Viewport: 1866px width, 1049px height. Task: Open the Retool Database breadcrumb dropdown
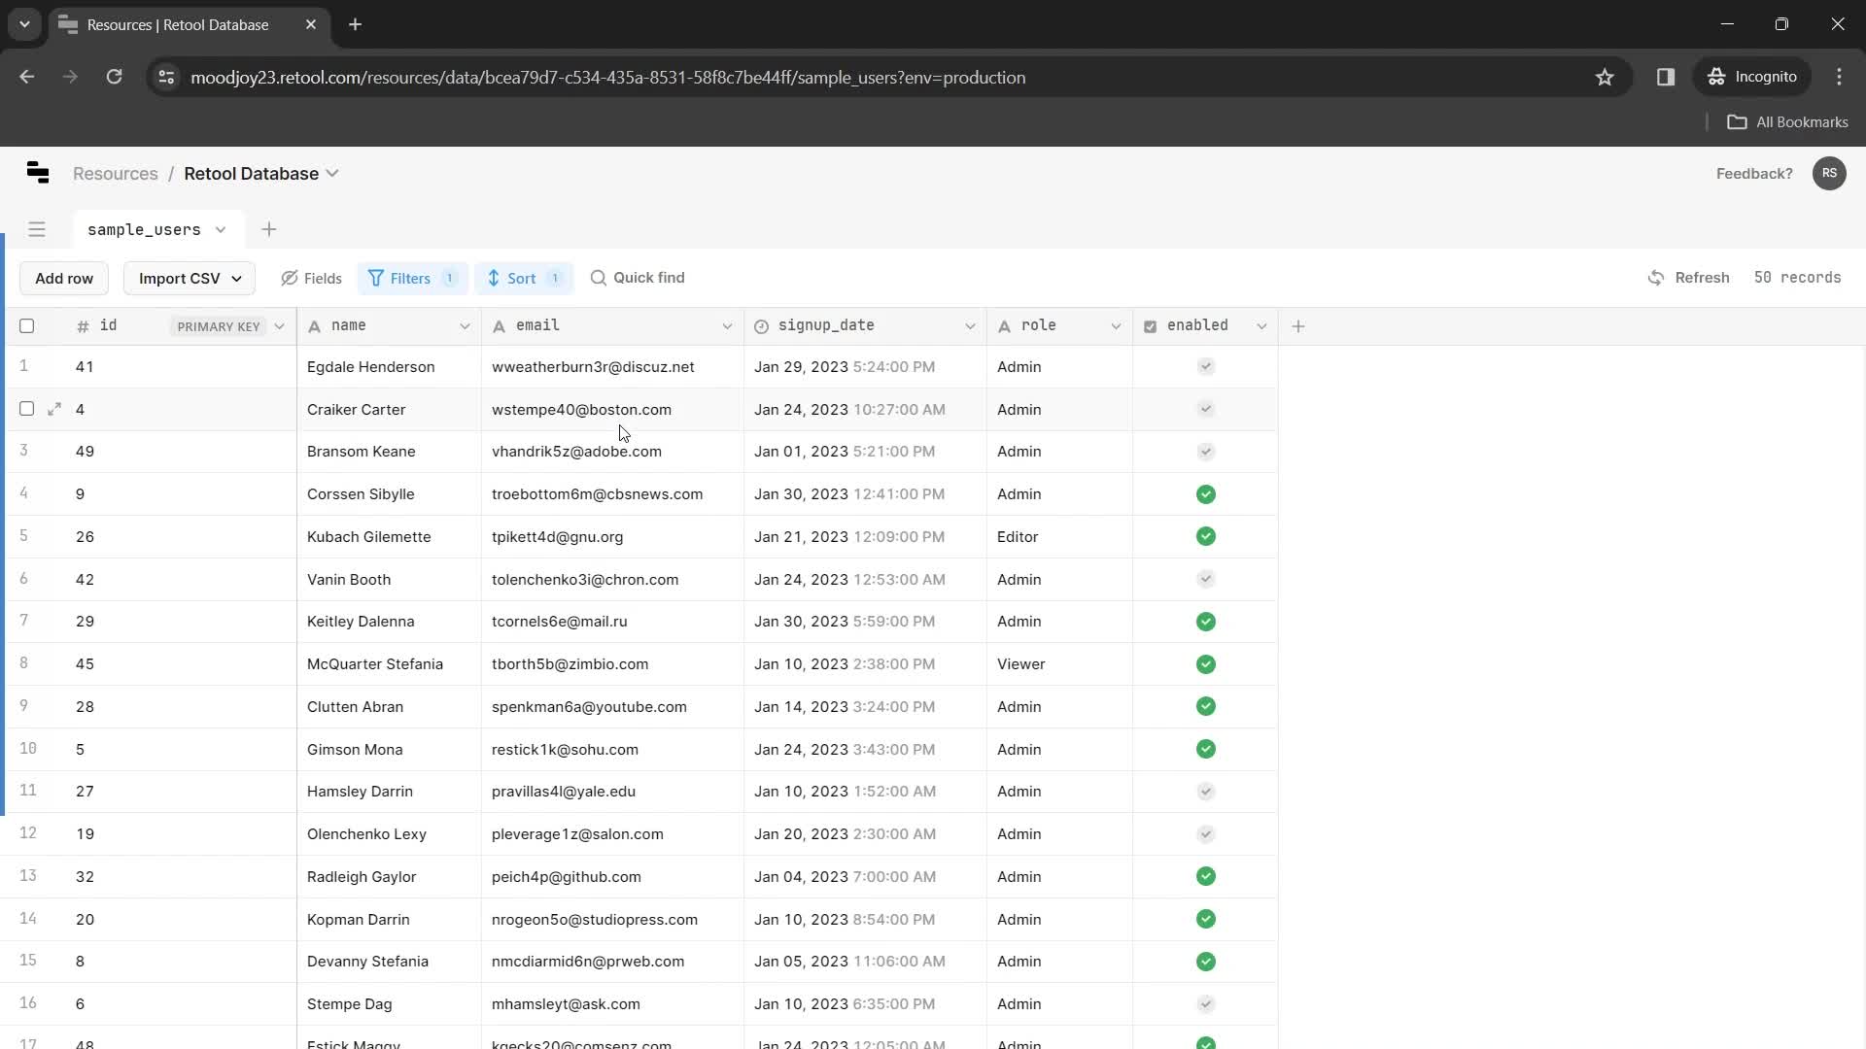coord(332,173)
